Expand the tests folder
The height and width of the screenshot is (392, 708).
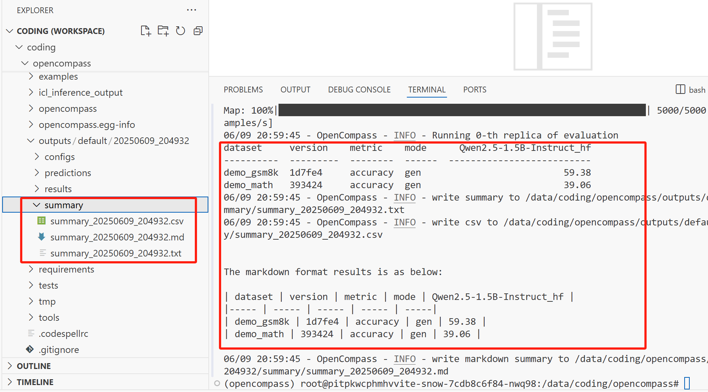pos(31,285)
